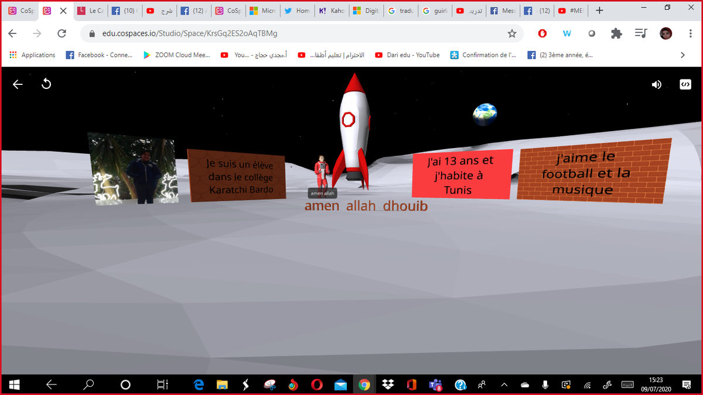Open the Mail app from taskbar

point(340,384)
